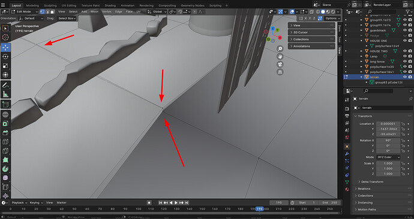
Task: Select the Knife tool
Action: [5, 151]
